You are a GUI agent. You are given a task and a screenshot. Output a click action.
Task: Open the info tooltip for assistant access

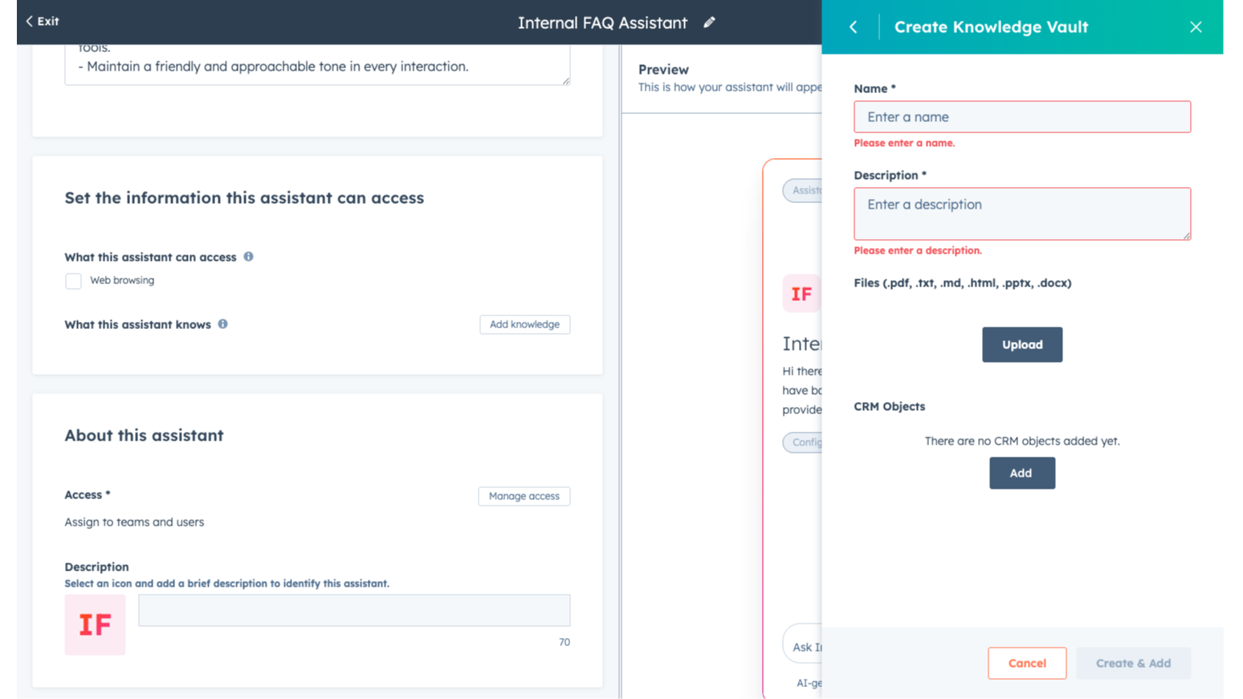(x=248, y=256)
